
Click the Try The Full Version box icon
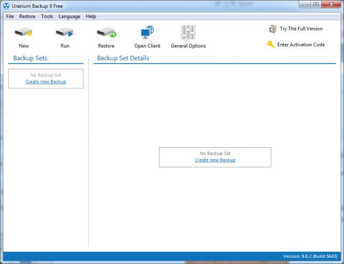[273, 29]
